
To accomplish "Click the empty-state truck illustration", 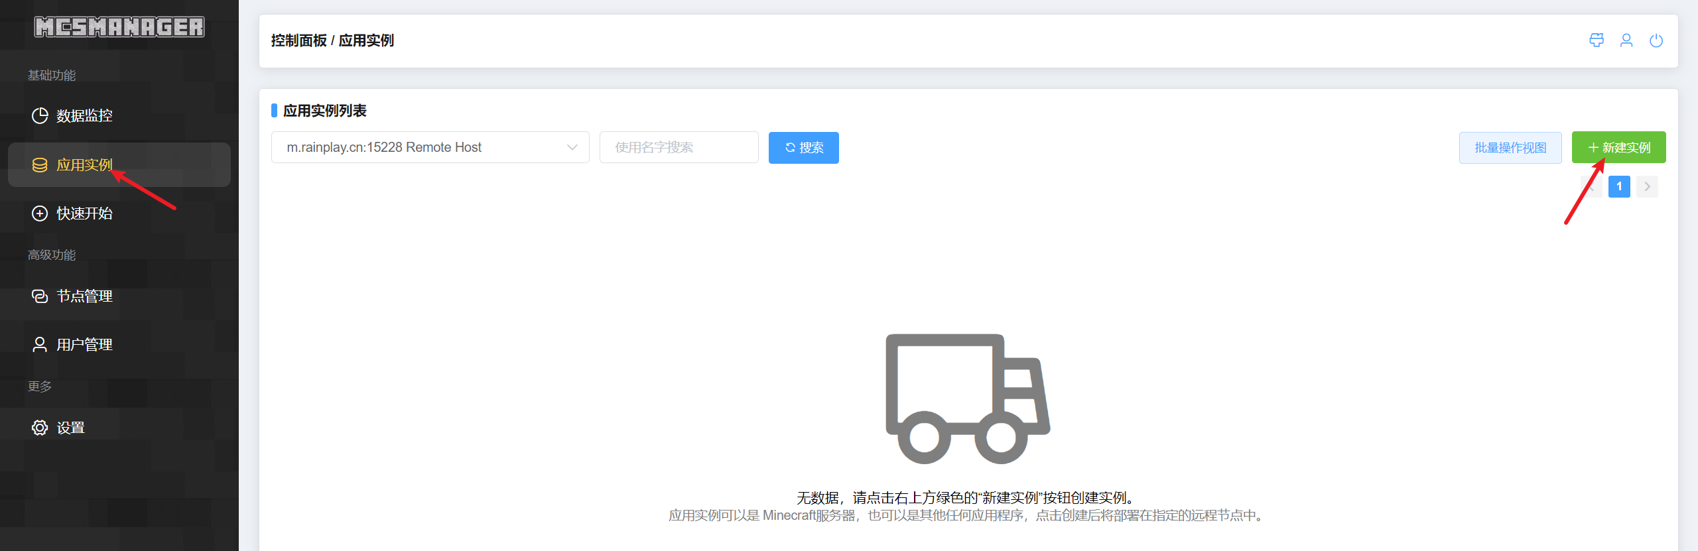I will pyautogui.click(x=968, y=398).
